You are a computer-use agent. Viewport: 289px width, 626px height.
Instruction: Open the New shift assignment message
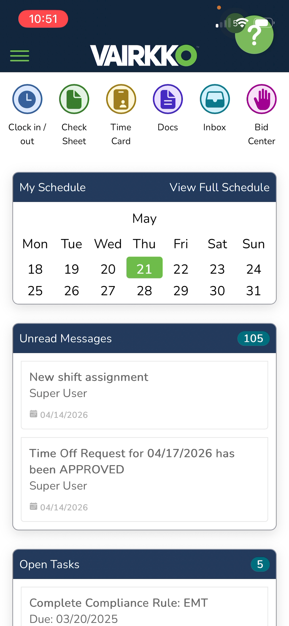point(144,395)
